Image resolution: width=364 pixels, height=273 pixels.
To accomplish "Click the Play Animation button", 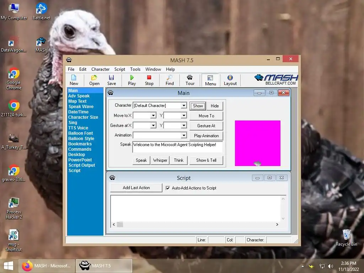I will pyautogui.click(x=207, y=135).
